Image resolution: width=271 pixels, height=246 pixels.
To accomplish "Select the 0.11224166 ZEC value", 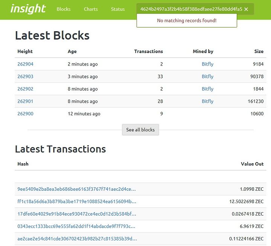I will click(x=246, y=239).
